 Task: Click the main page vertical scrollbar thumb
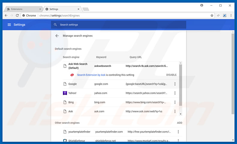point(233,74)
